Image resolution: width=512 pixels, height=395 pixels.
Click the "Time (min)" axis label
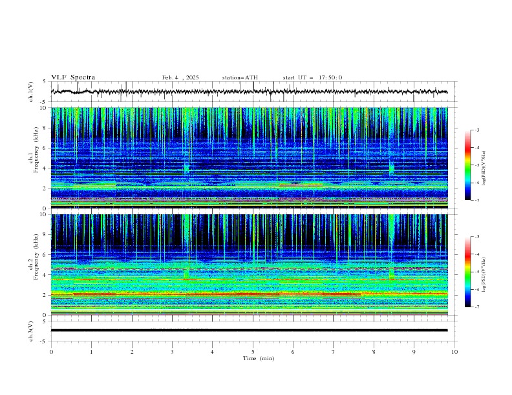259,358
